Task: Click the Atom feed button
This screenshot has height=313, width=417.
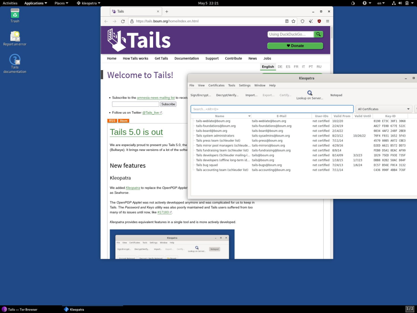Action: (x=123, y=121)
